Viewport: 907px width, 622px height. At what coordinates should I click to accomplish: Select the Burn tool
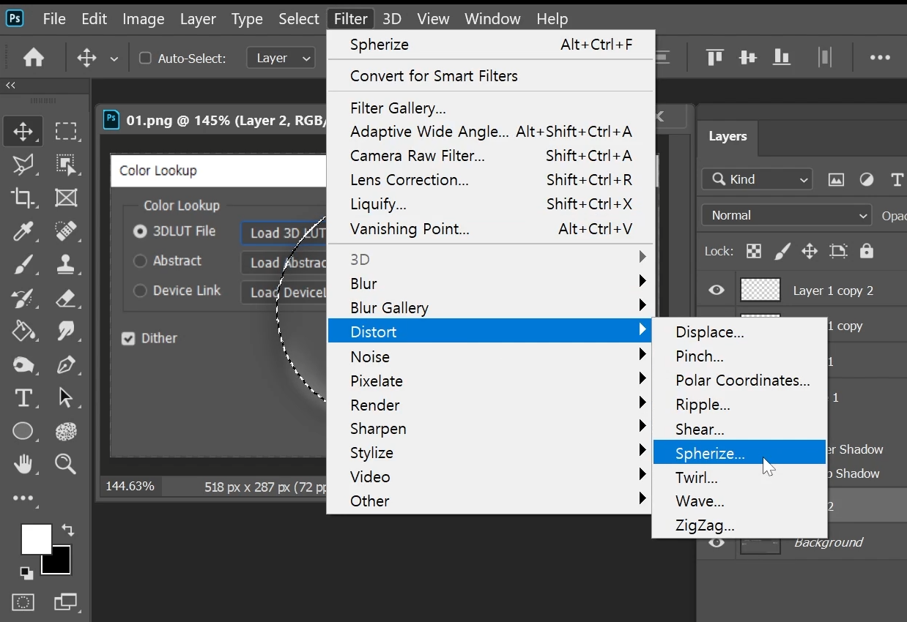pyautogui.click(x=23, y=364)
